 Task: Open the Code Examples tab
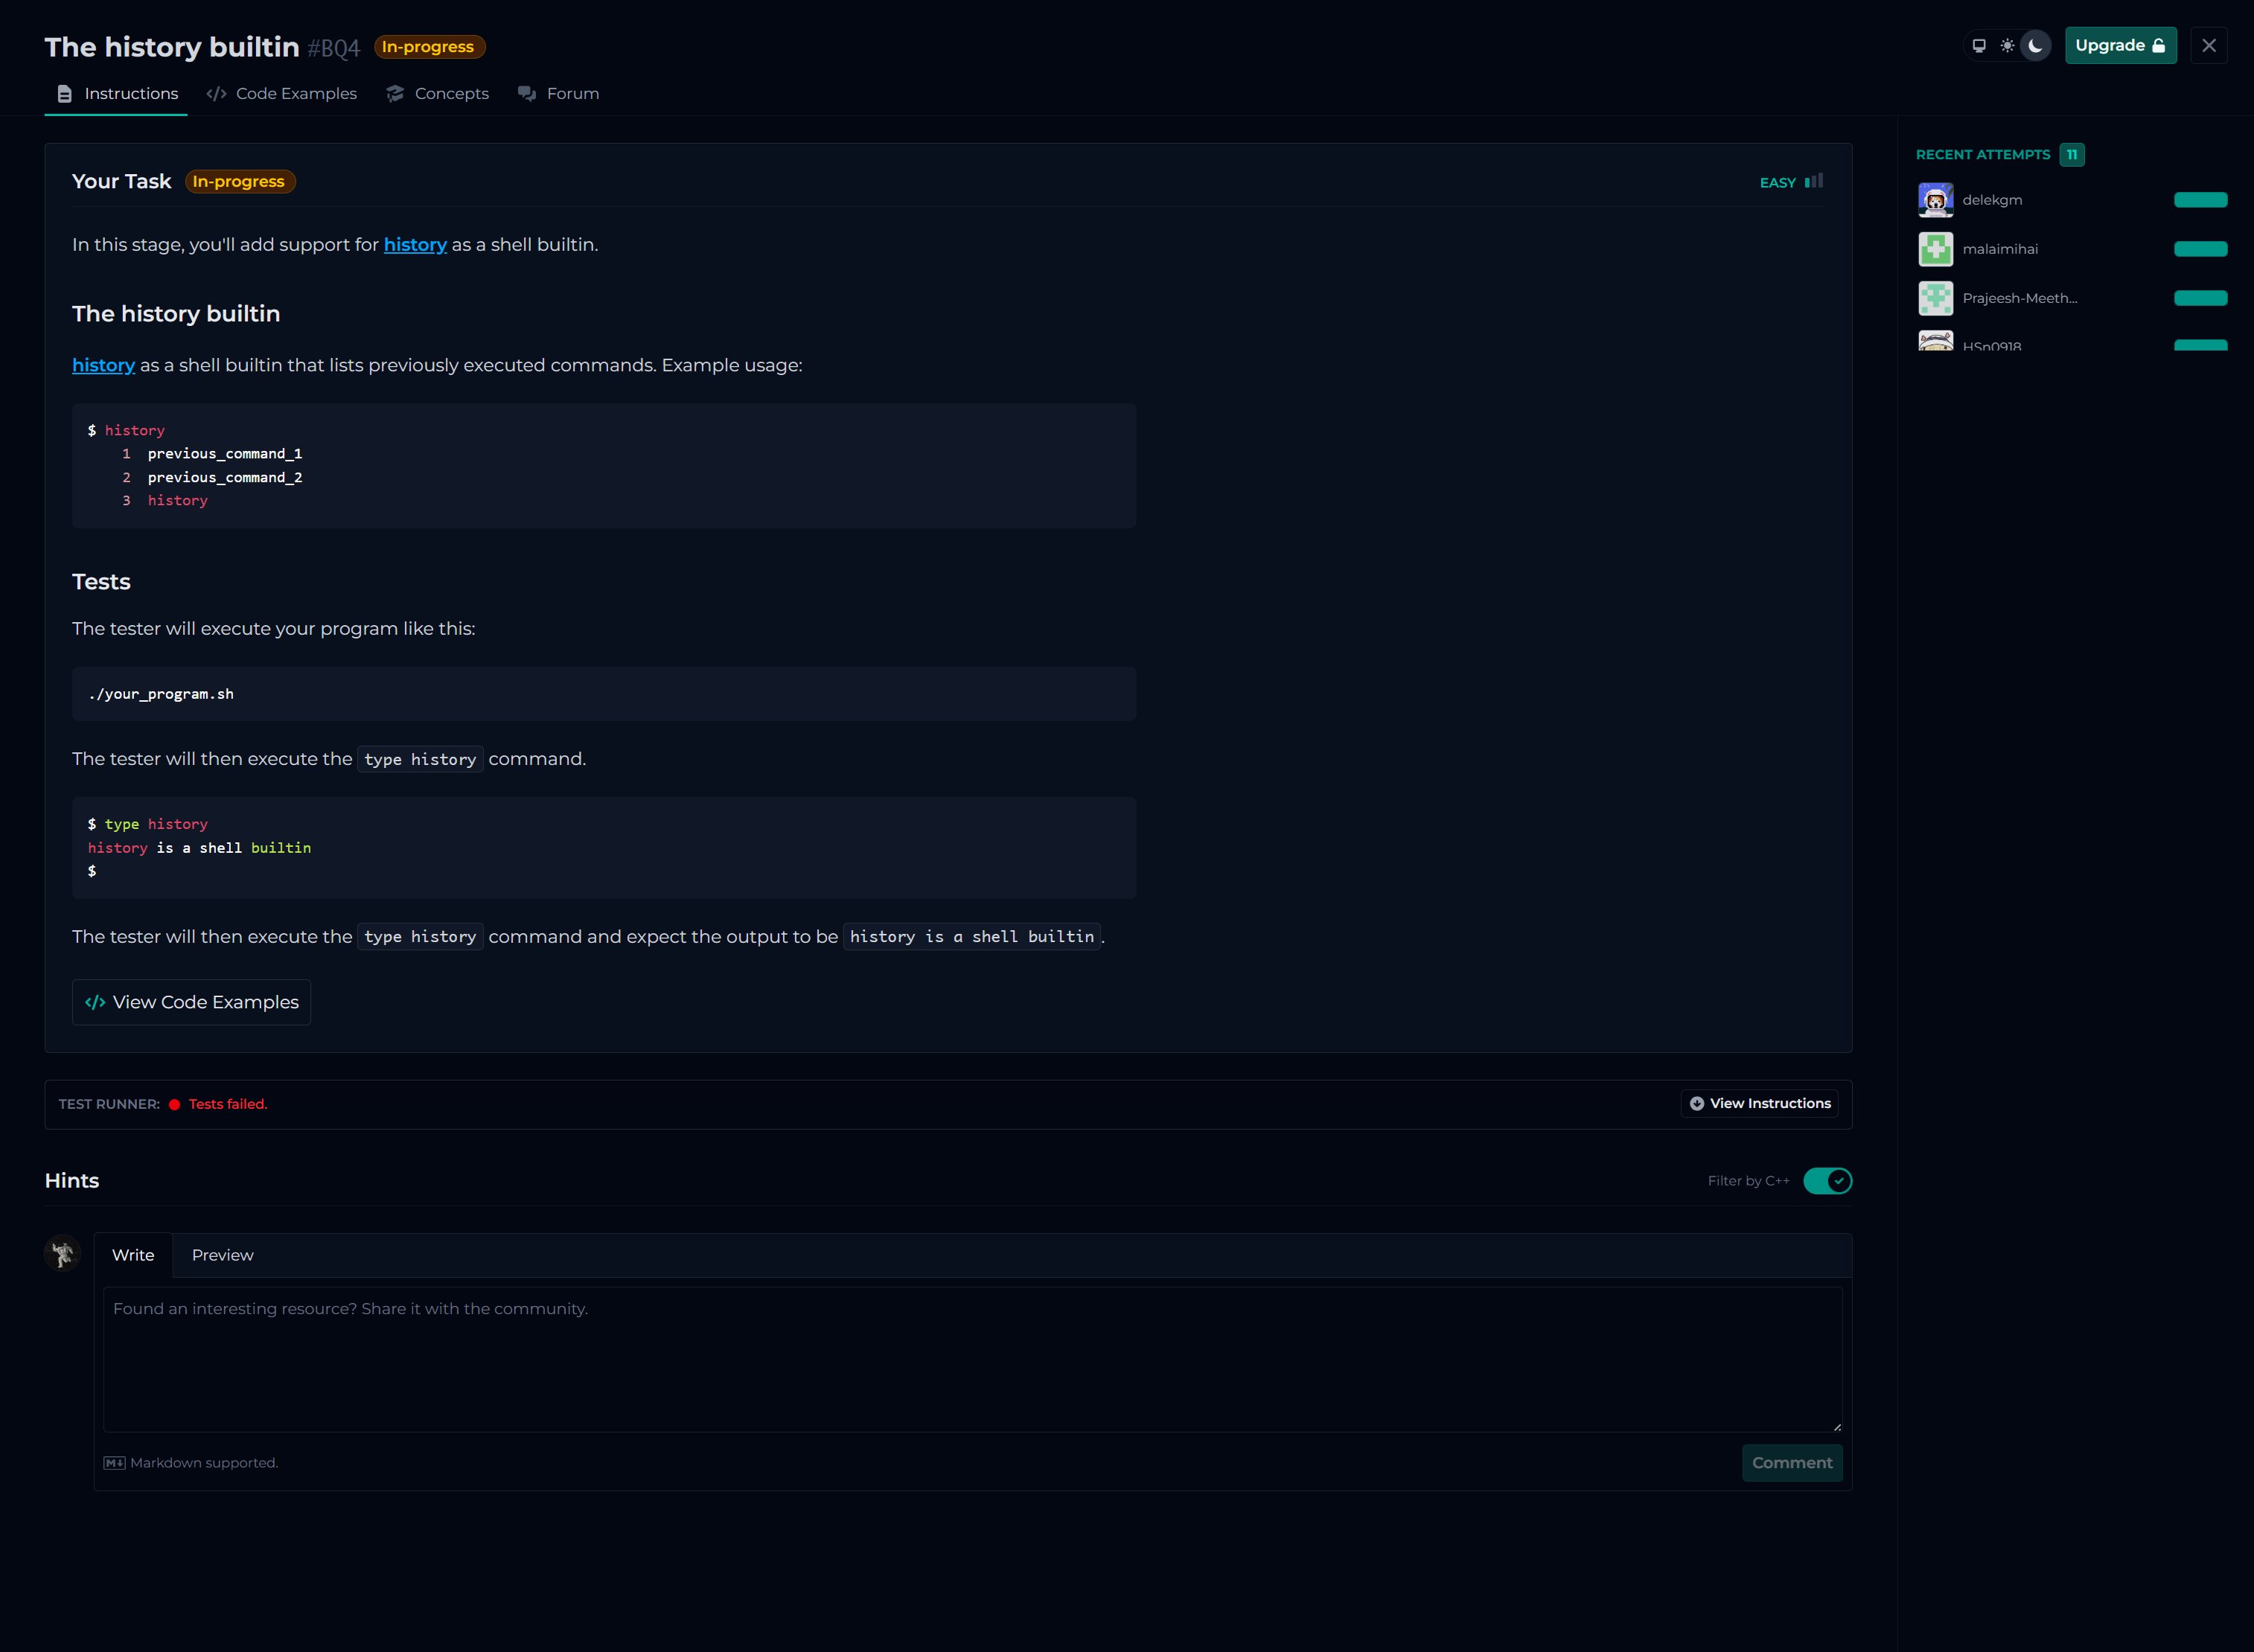coord(282,94)
